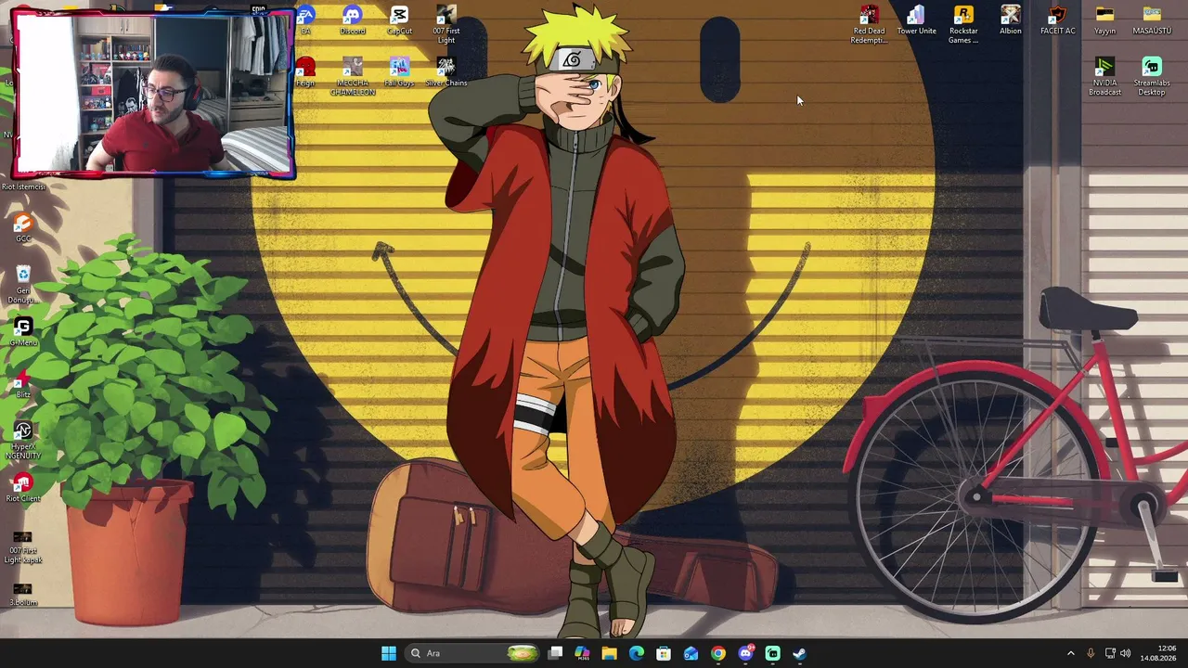Screen dimensions: 1188x668
Task: Switch to Steam on the taskbar
Action: [799, 653]
